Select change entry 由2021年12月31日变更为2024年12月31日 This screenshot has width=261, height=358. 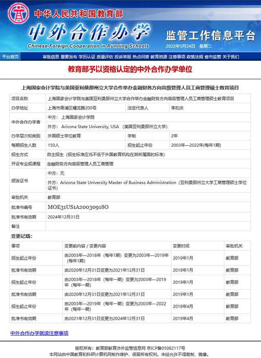[104, 318]
